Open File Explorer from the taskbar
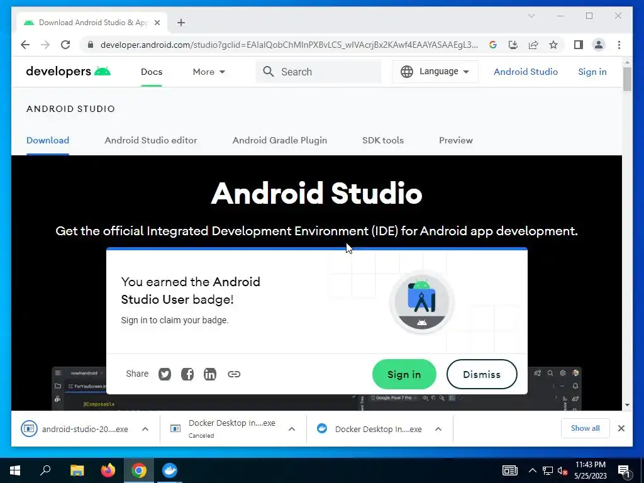Viewport: 644px width, 483px height. [x=77, y=470]
